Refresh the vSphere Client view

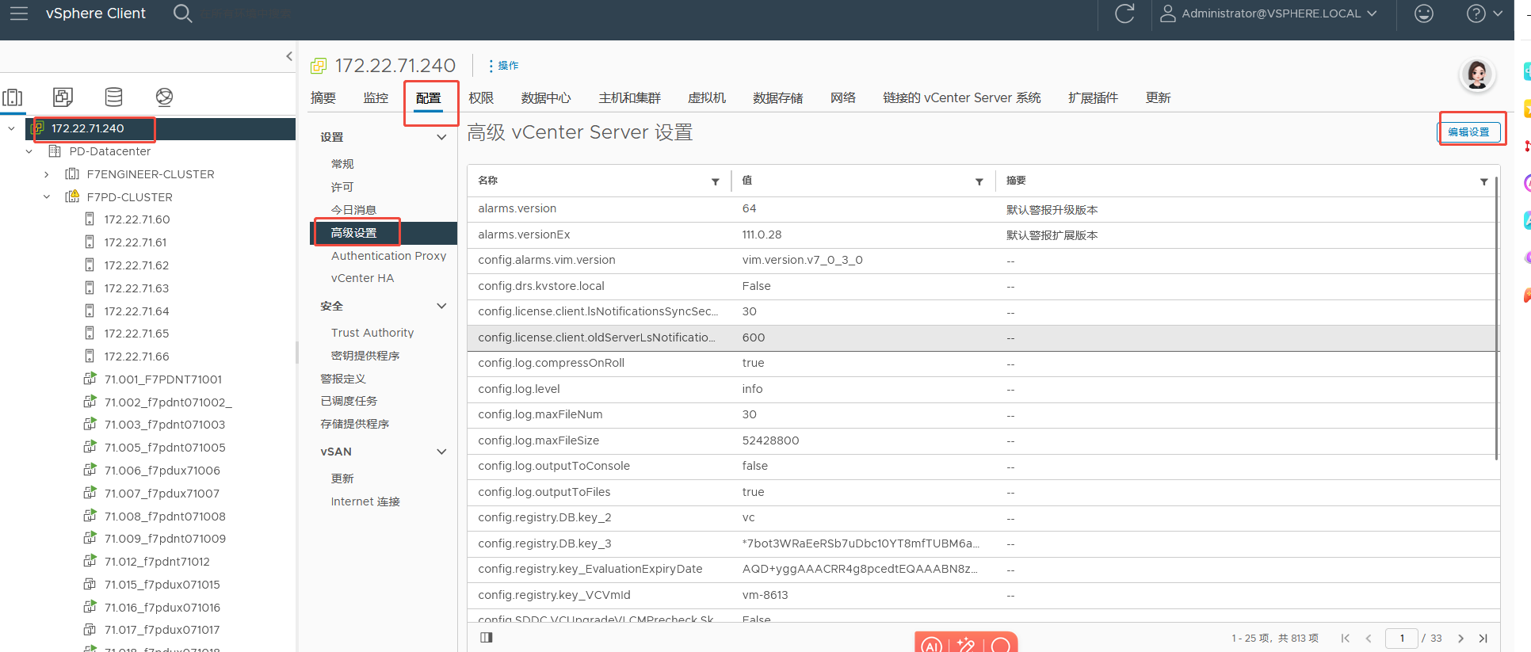(1124, 13)
